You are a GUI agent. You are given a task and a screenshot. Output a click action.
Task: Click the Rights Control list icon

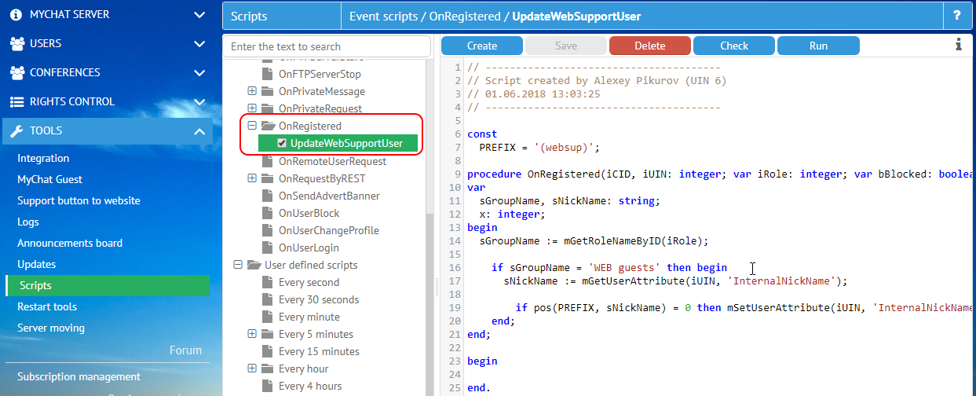click(16, 102)
